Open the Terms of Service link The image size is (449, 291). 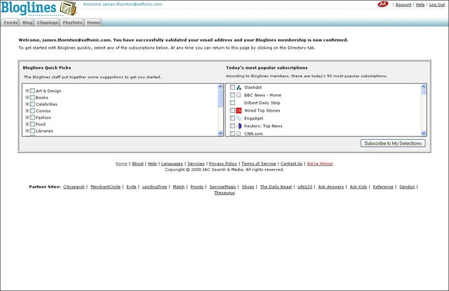259,164
